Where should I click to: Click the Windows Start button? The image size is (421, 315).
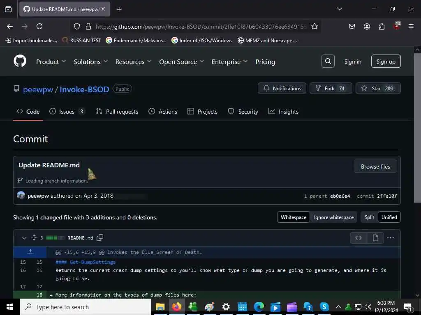10,307
